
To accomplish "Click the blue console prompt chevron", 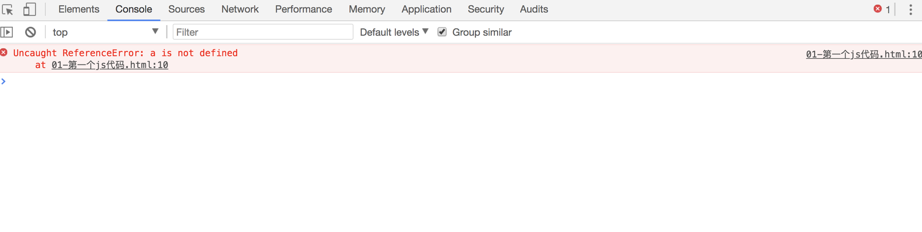I will [4, 82].
